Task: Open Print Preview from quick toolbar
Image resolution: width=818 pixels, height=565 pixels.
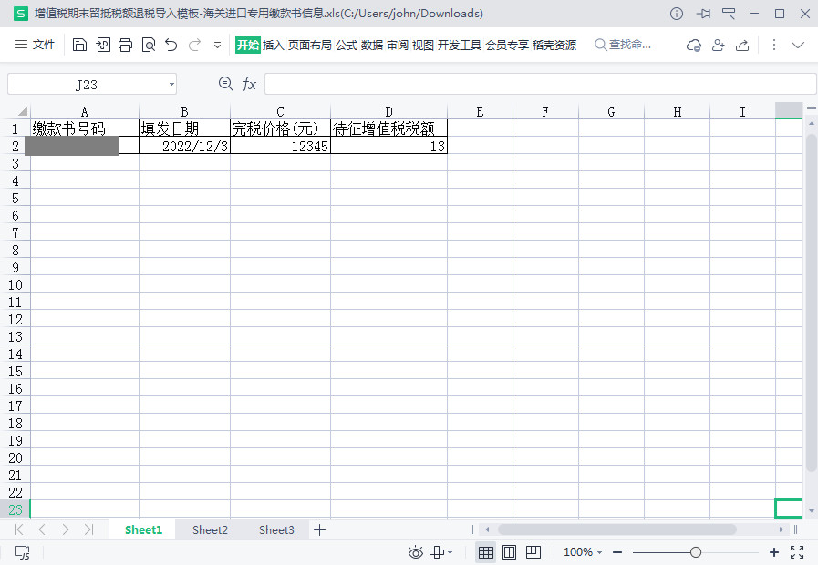Action: click(148, 45)
